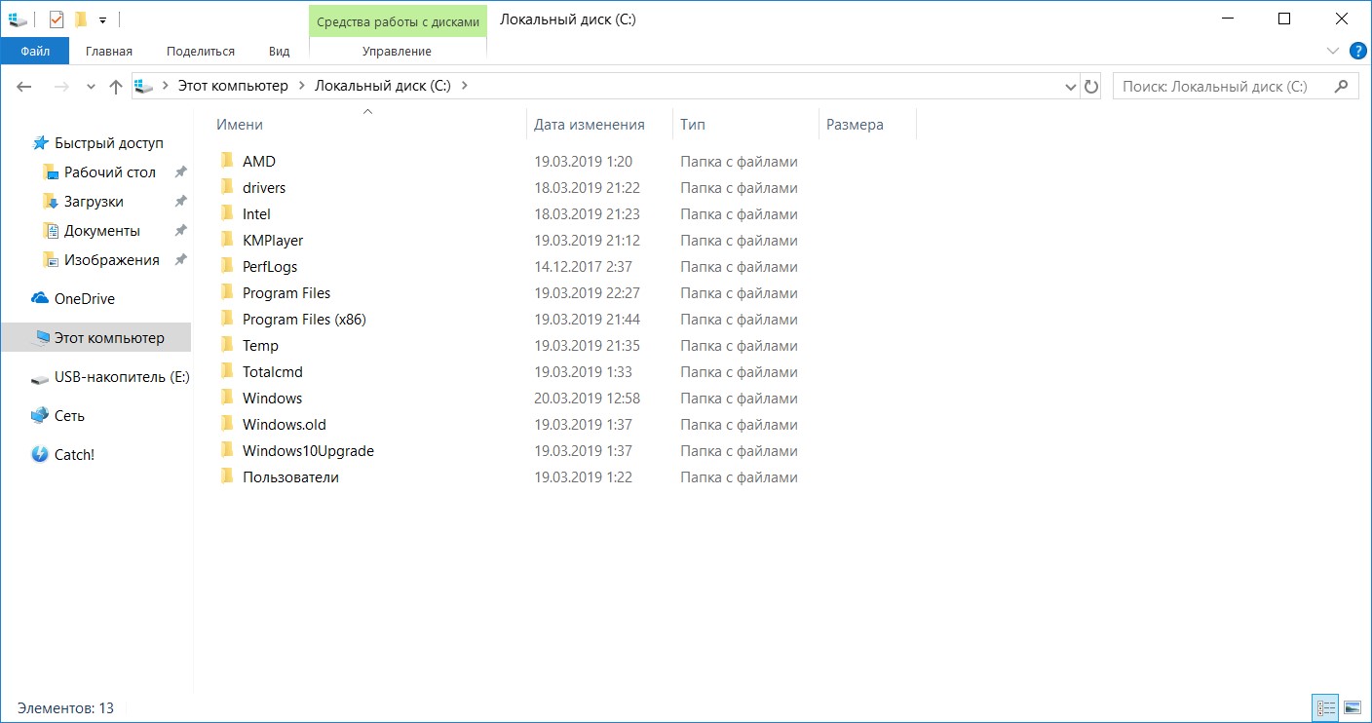Click the PerfLogs folder icon

tap(227, 266)
